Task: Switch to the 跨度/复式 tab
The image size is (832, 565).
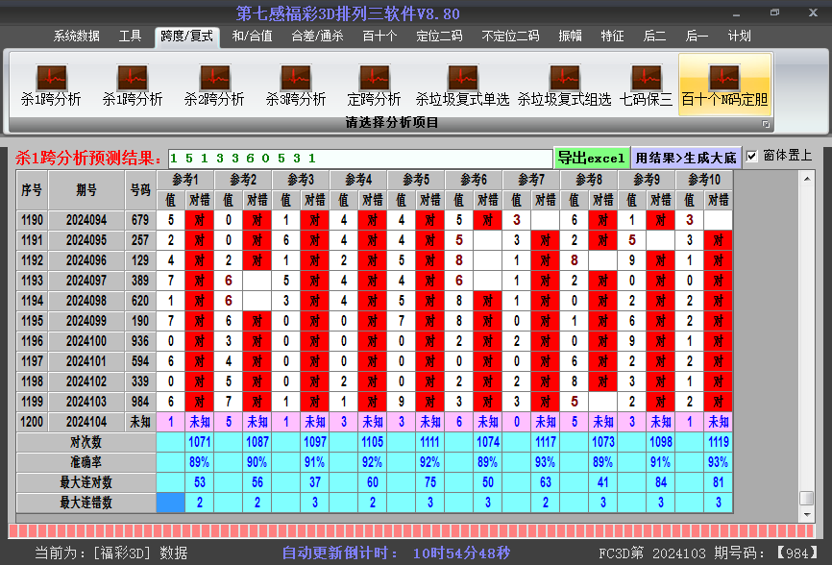Action: (x=186, y=37)
